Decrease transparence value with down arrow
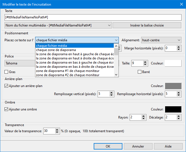This screenshot has height=152, width=186. [57, 132]
